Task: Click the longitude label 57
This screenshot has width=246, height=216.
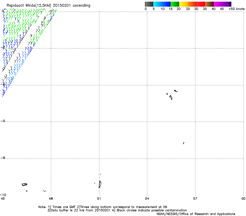Action: [x=195, y=199]
